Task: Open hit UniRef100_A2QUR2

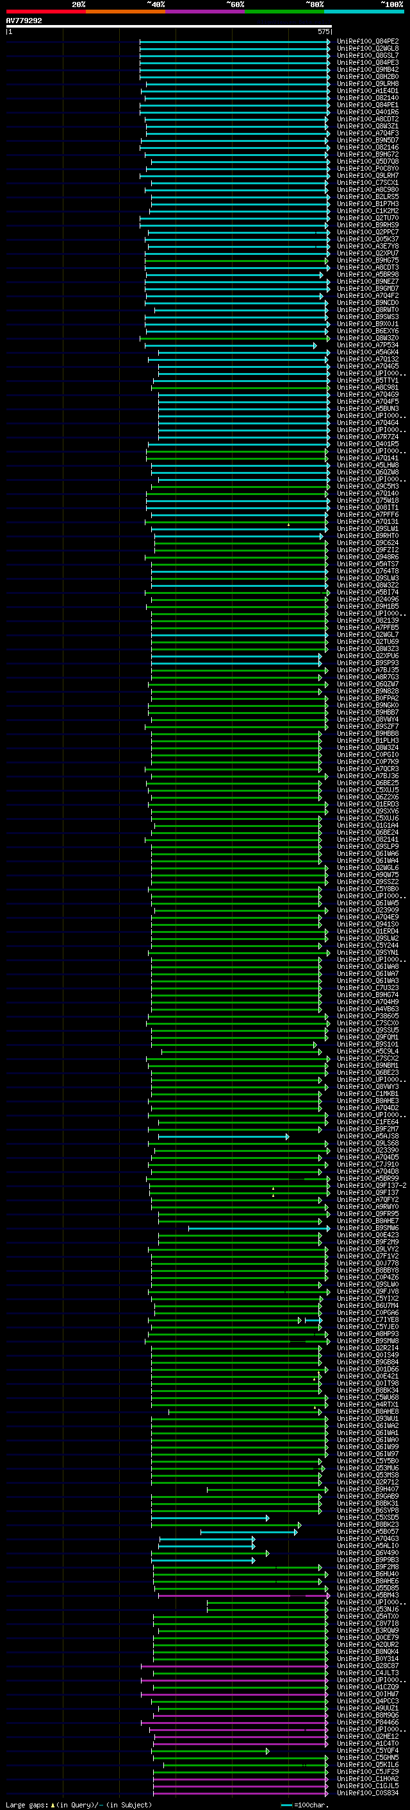Action: (367, 1645)
